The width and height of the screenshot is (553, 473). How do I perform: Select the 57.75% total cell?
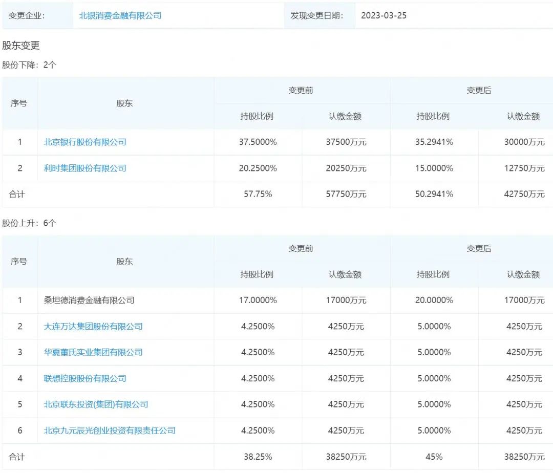[258, 194]
